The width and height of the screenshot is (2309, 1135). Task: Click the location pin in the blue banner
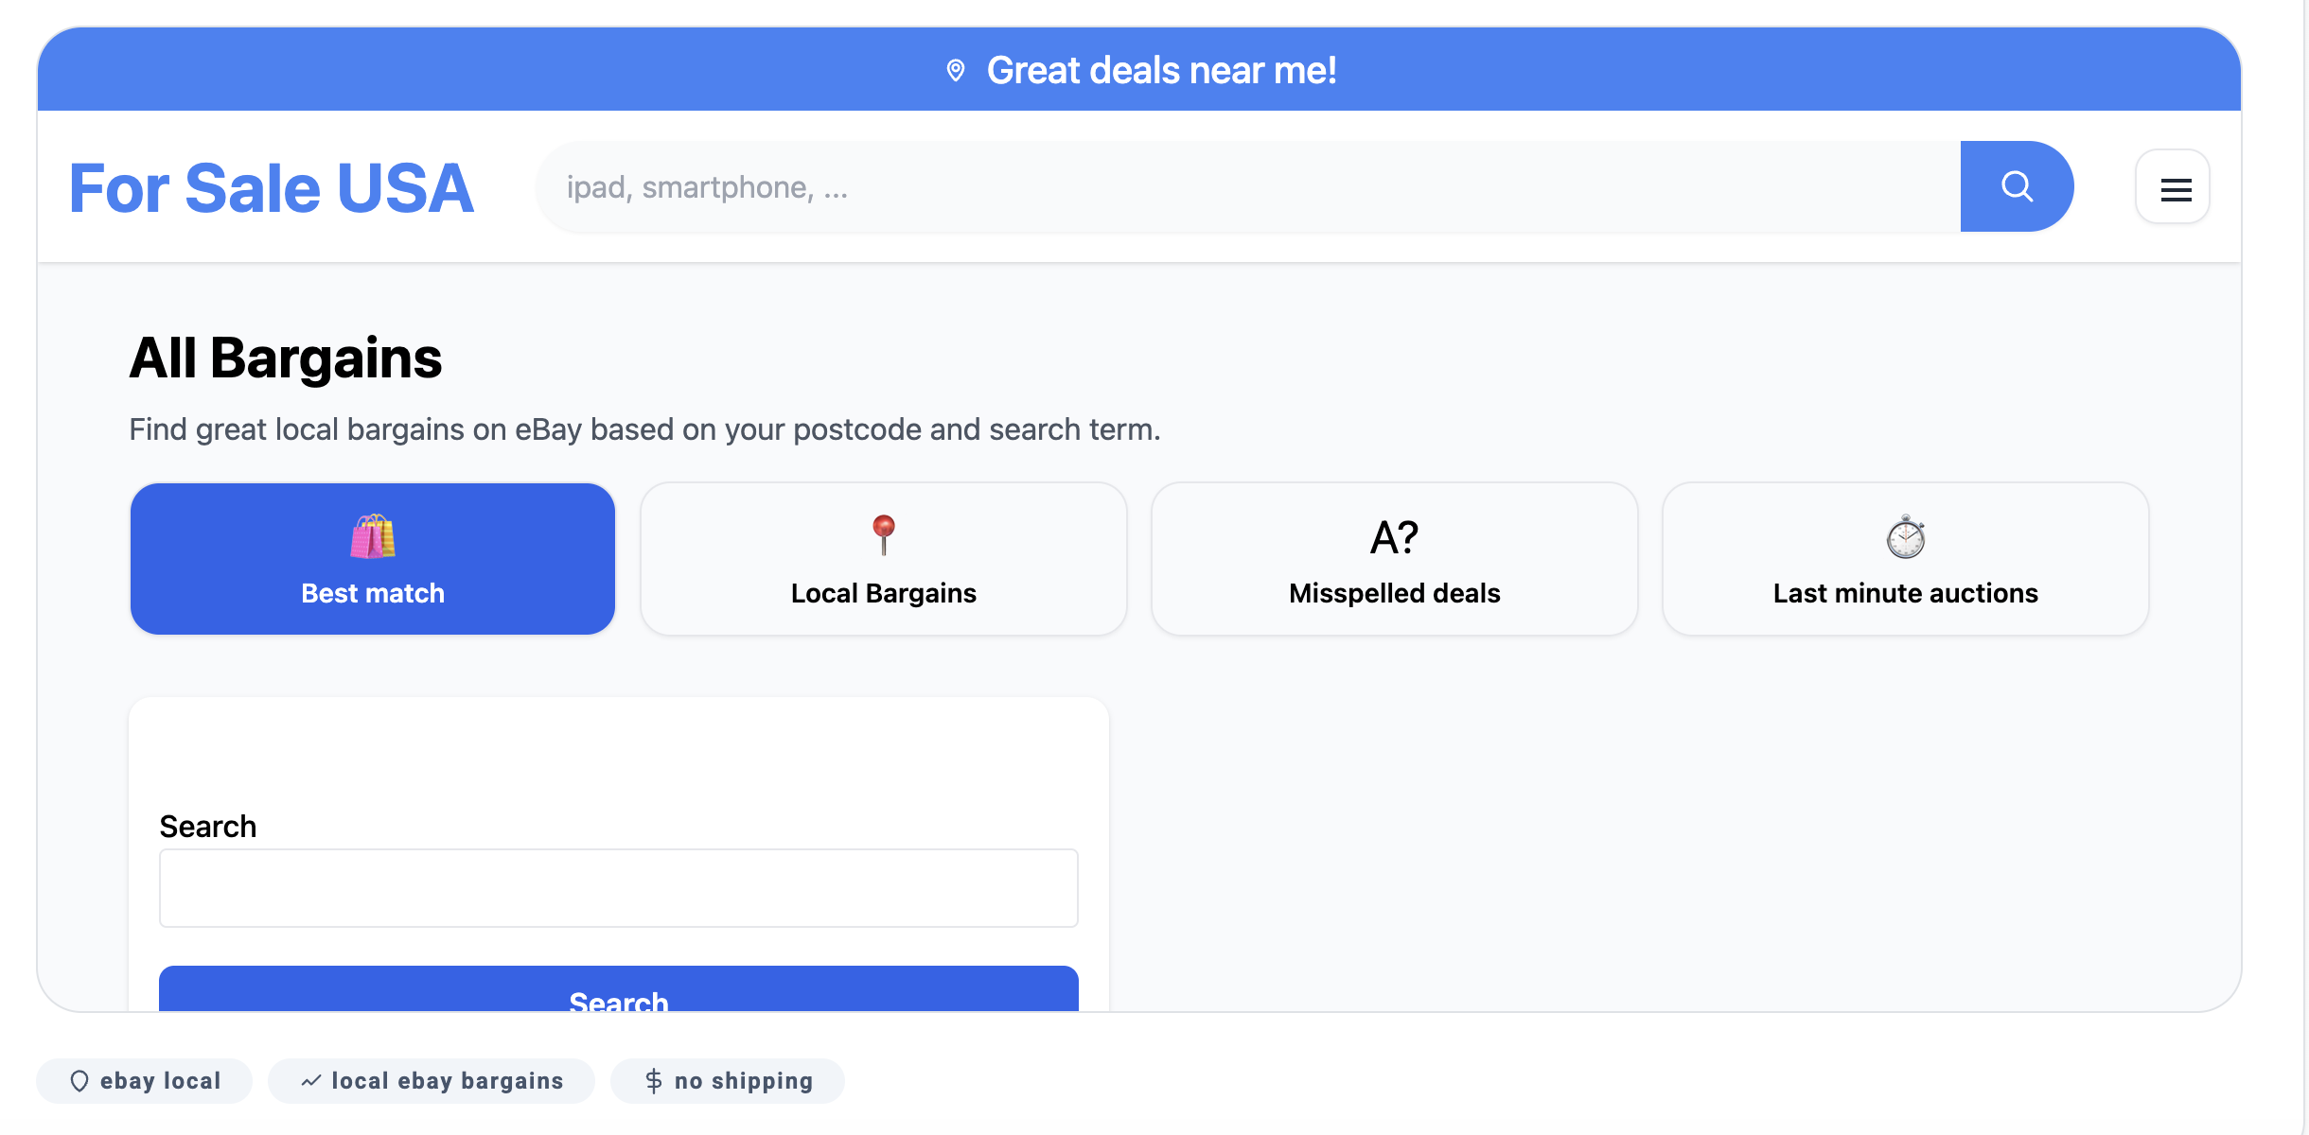pyautogui.click(x=957, y=69)
